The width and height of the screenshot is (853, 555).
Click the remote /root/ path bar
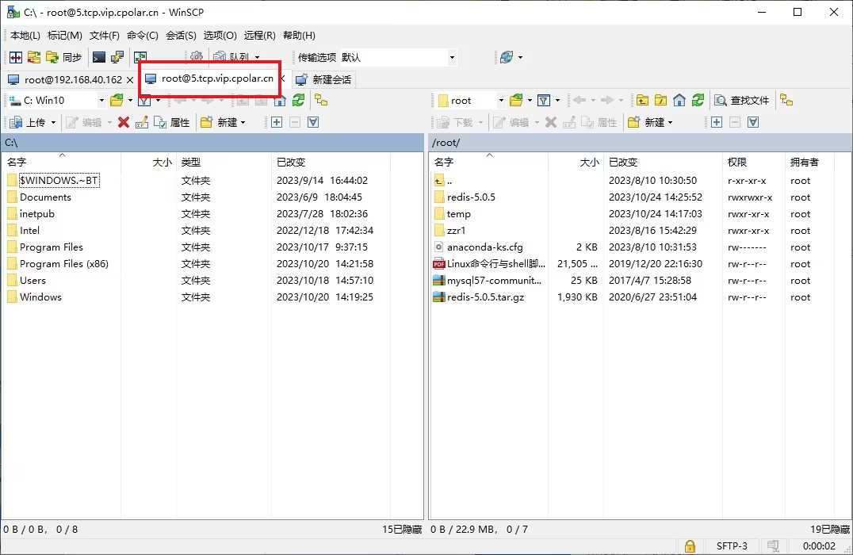click(x=640, y=143)
